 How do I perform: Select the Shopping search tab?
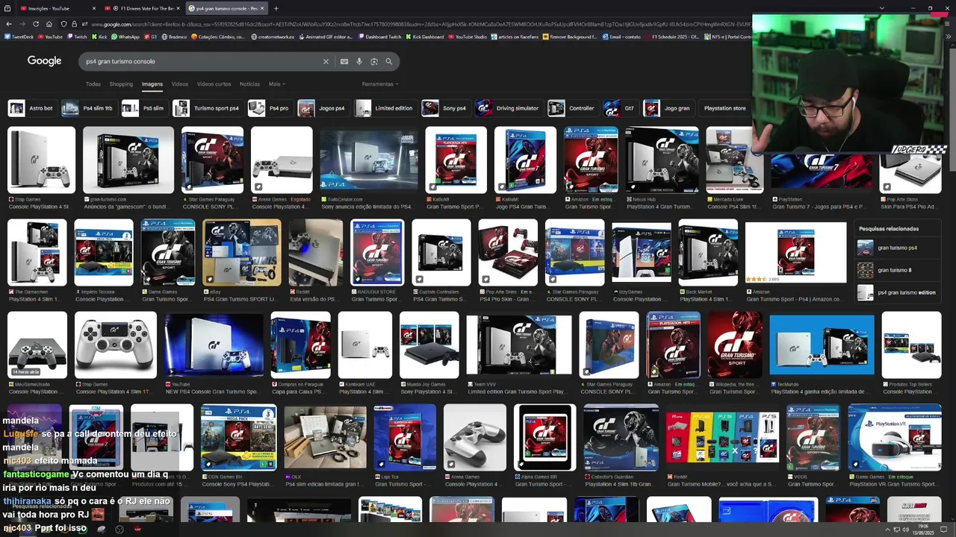121,84
